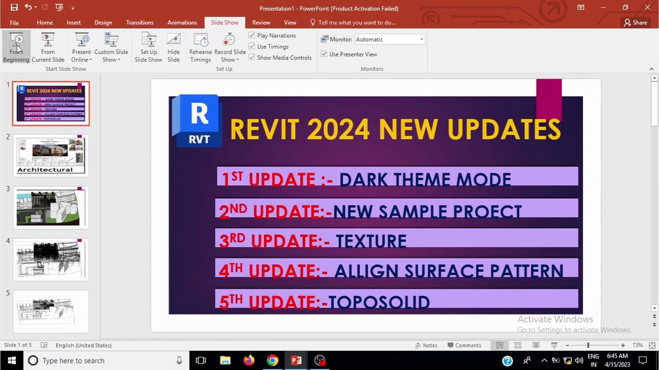Switch to the Insert tab
The width and height of the screenshot is (659, 370).
tap(74, 22)
